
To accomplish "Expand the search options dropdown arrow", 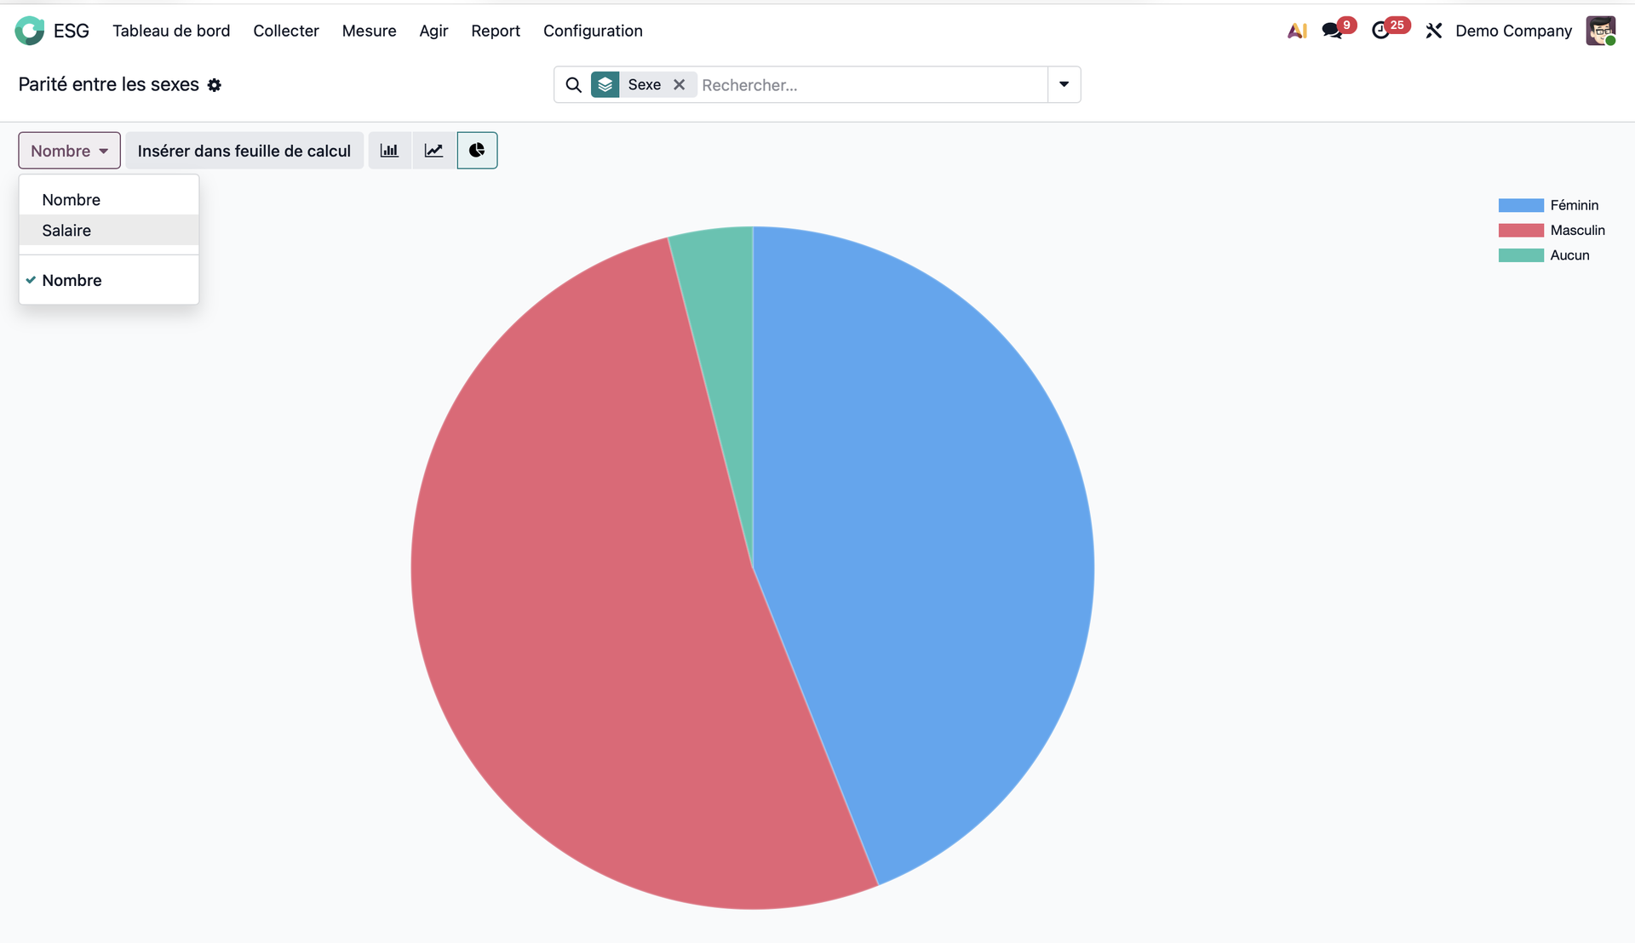I will 1064,85.
